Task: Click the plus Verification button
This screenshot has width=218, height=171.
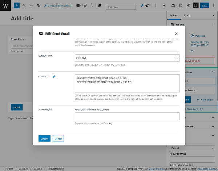Action: point(205,100)
